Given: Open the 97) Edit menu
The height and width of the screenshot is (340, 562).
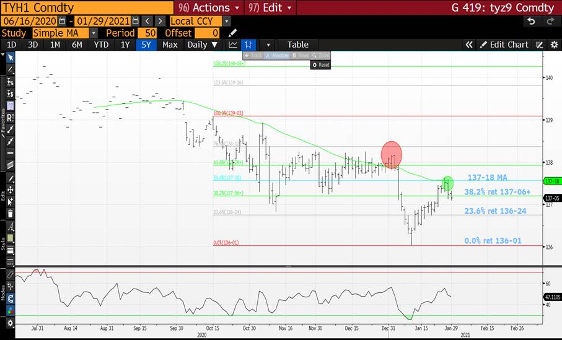Looking at the screenshot, I should (270, 7).
